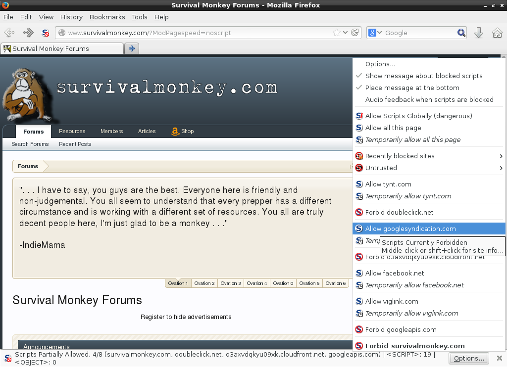Choose Temporarily allow all this page
This screenshot has width=507, height=367.
(x=429, y=140)
